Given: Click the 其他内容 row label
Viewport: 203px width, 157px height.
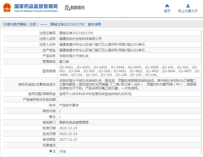Looking at the screenshot, I should [49, 111].
